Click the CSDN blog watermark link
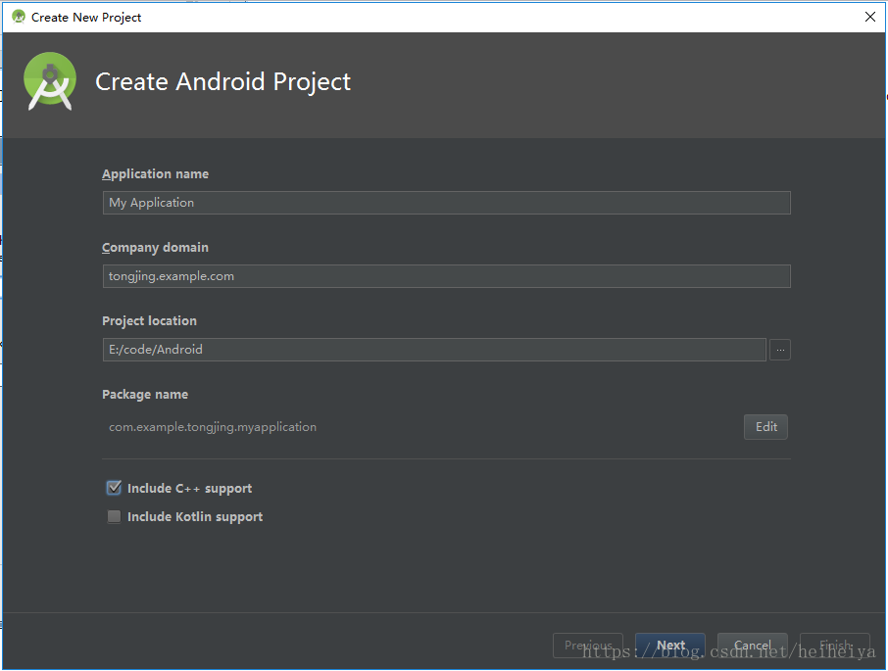The width and height of the screenshot is (888, 671). click(x=725, y=652)
